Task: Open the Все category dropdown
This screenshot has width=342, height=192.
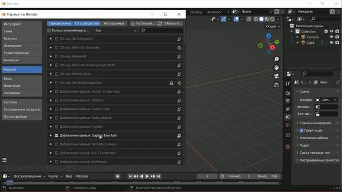Action: (x=115, y=31)
